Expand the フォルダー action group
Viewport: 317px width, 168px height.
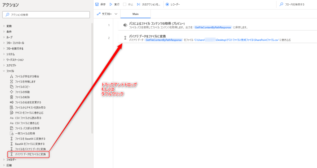coord(4,160)
